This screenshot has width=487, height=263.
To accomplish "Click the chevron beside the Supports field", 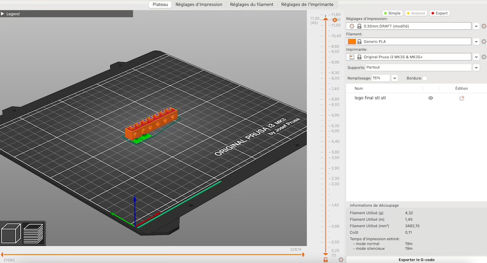I will click(476, 67).
